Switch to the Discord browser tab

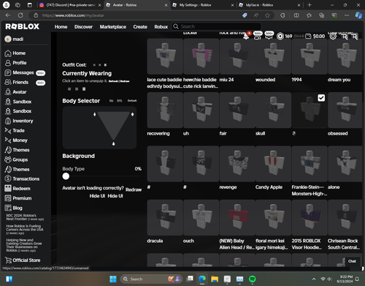point(70,5)
